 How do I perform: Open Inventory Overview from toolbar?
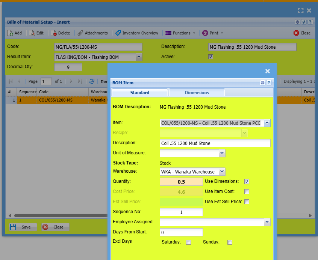pyautogui.click(x=118, y=33)
